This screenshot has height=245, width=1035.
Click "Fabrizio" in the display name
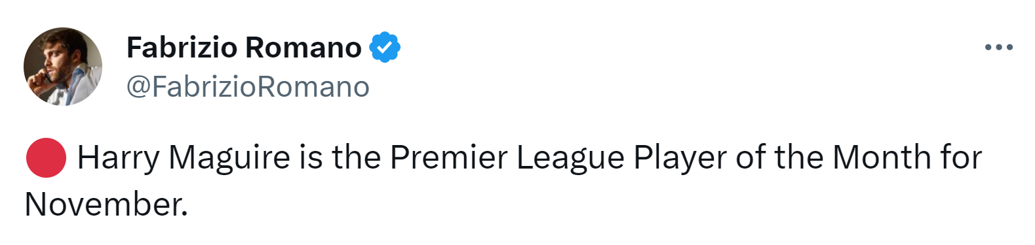pyautogui.click(x=182, y=47)
